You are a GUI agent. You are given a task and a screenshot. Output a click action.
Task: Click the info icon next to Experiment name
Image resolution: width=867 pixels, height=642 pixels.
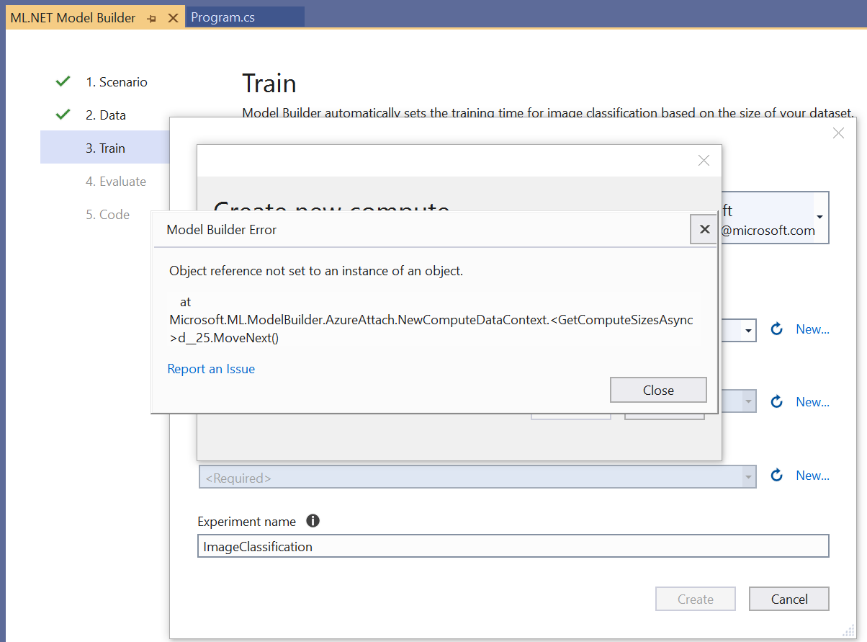[x=313, y=520]
